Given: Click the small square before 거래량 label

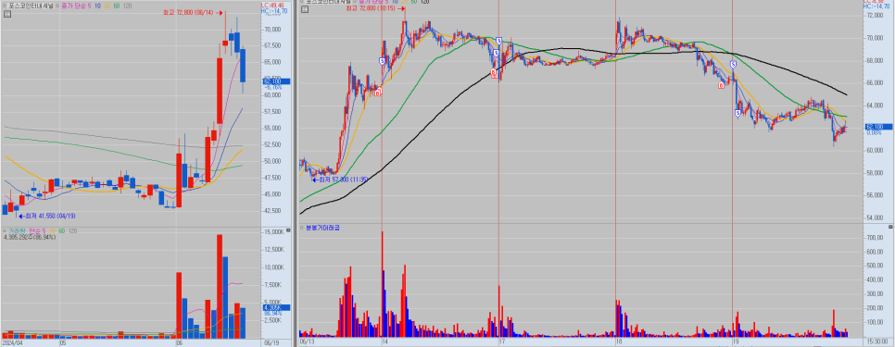Looking at the screenshot, I should (x=5, y=230).
